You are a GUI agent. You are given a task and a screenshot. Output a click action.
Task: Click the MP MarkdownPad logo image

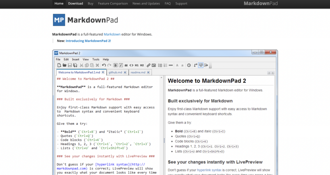(x=85, y=20)
